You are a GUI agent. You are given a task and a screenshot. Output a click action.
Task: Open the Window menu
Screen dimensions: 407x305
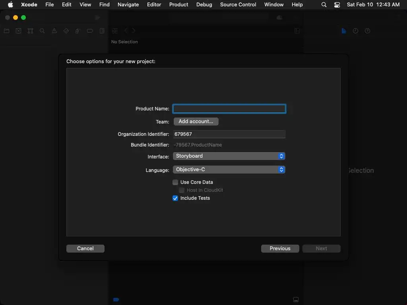[274, 5]
